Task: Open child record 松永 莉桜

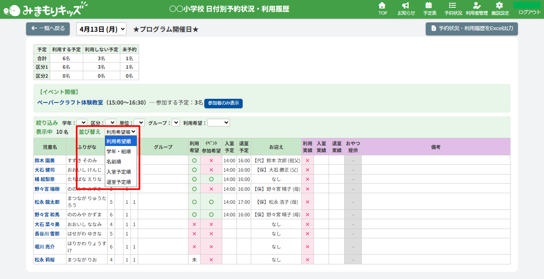Action: click(44, 260)
